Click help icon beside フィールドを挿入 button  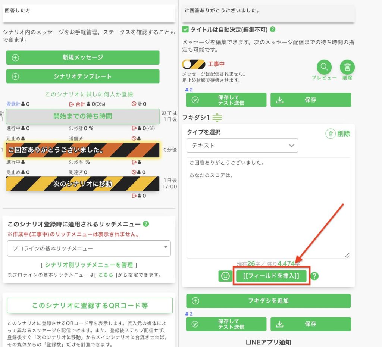(315, 276)
